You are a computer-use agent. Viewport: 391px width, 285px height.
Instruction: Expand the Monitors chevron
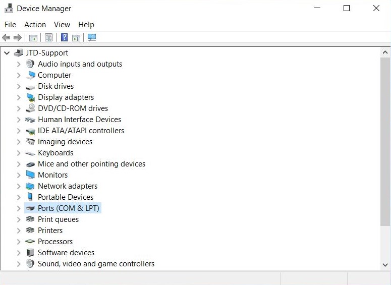point(19,175)
